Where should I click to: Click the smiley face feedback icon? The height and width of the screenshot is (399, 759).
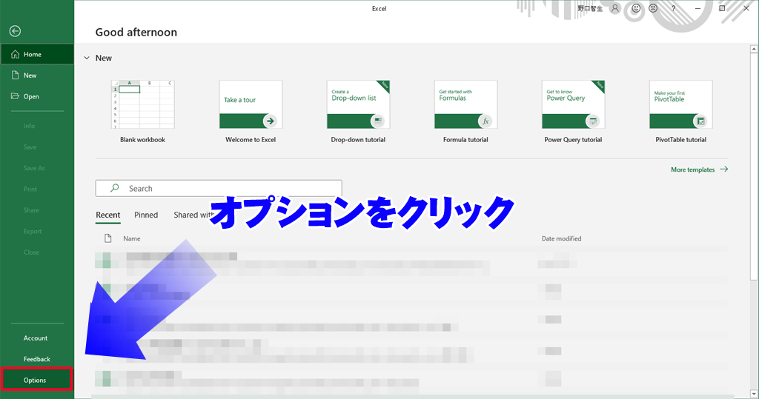[x=636, y=8]
